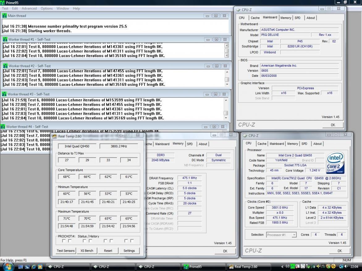Click the Rated FSB value 1900.5 MHz
The image size is (362, 271).
(x=280, y=223)
